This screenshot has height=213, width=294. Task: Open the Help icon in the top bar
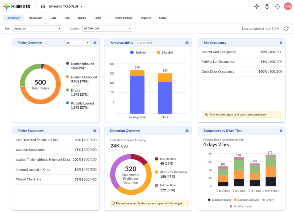pos(267,6)
